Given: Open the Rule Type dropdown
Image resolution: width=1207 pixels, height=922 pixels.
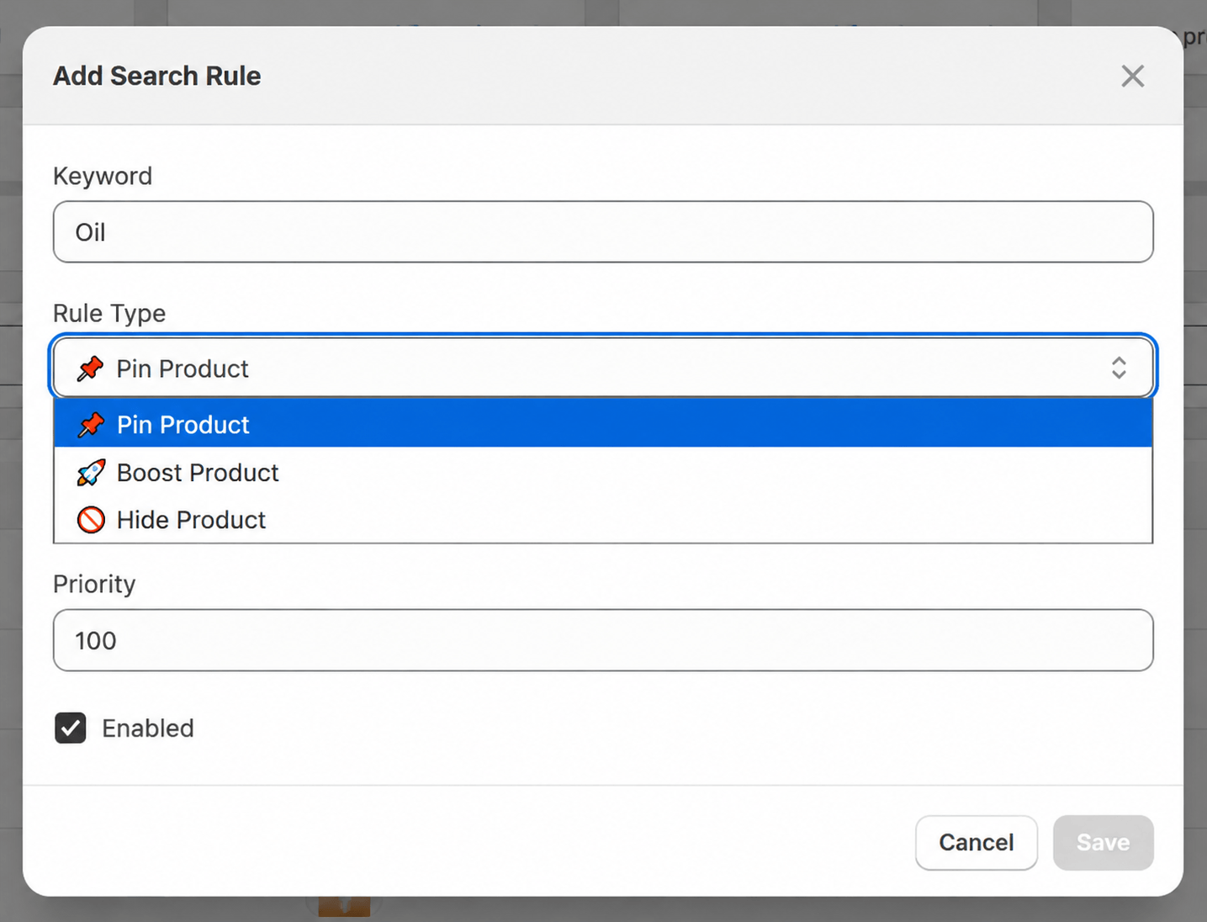Looking at the screenshot, I should tap(603, 368).
